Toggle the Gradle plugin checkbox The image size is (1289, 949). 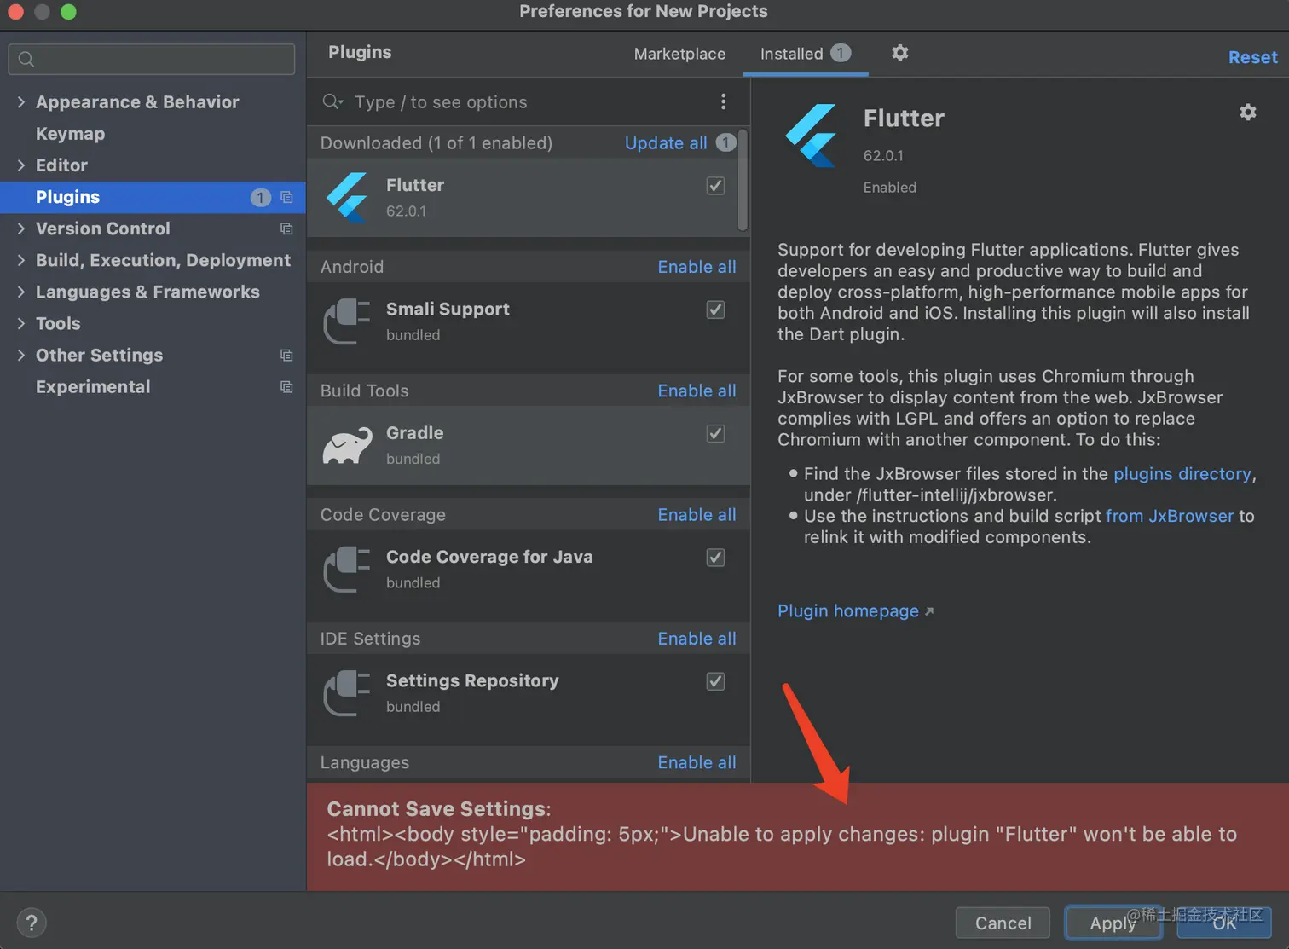pos(716,433)
